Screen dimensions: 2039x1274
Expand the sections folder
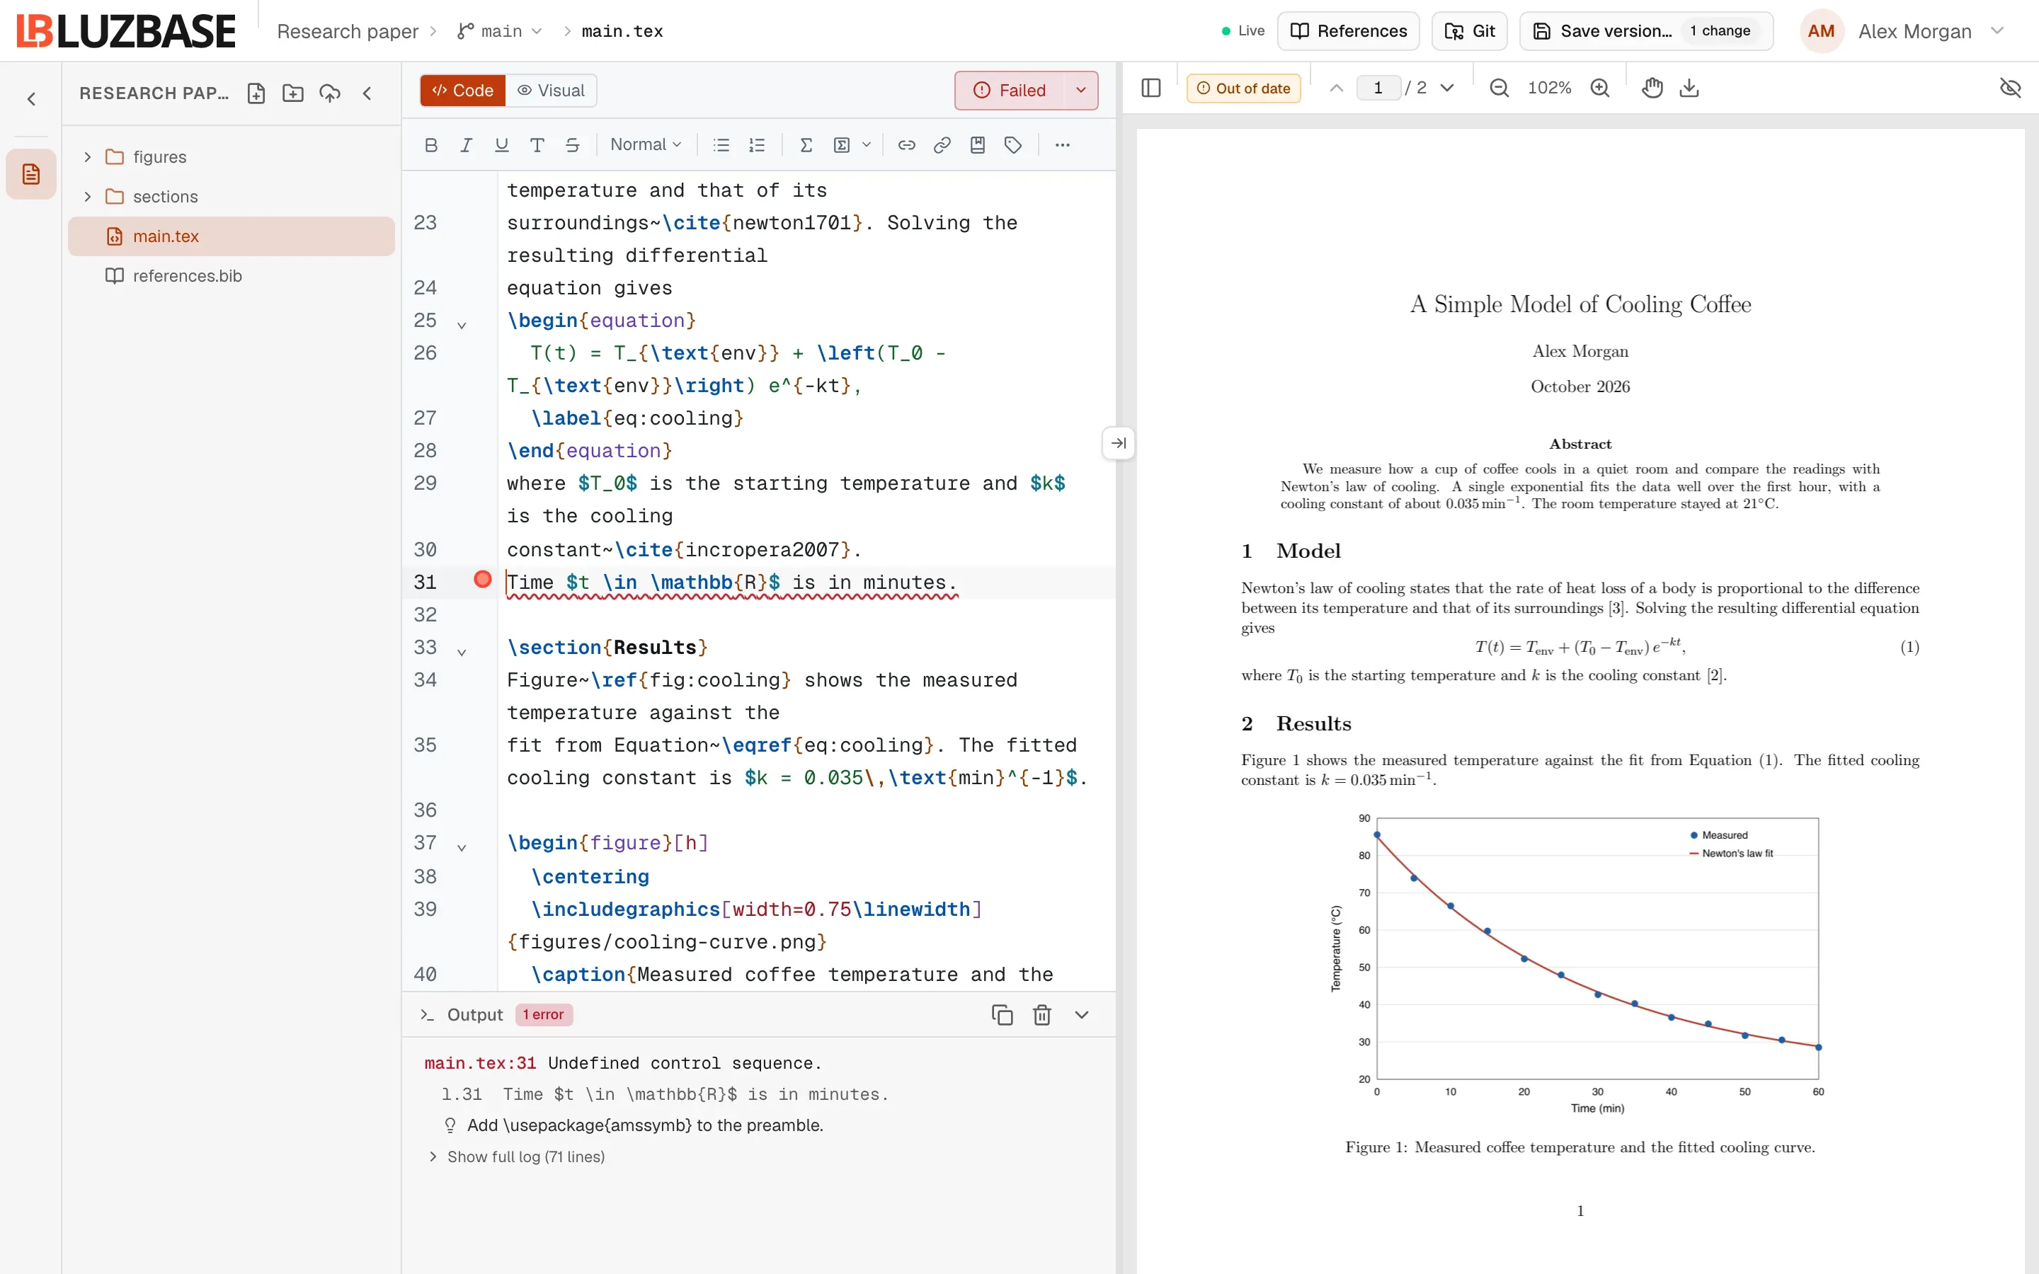[88, 196]
